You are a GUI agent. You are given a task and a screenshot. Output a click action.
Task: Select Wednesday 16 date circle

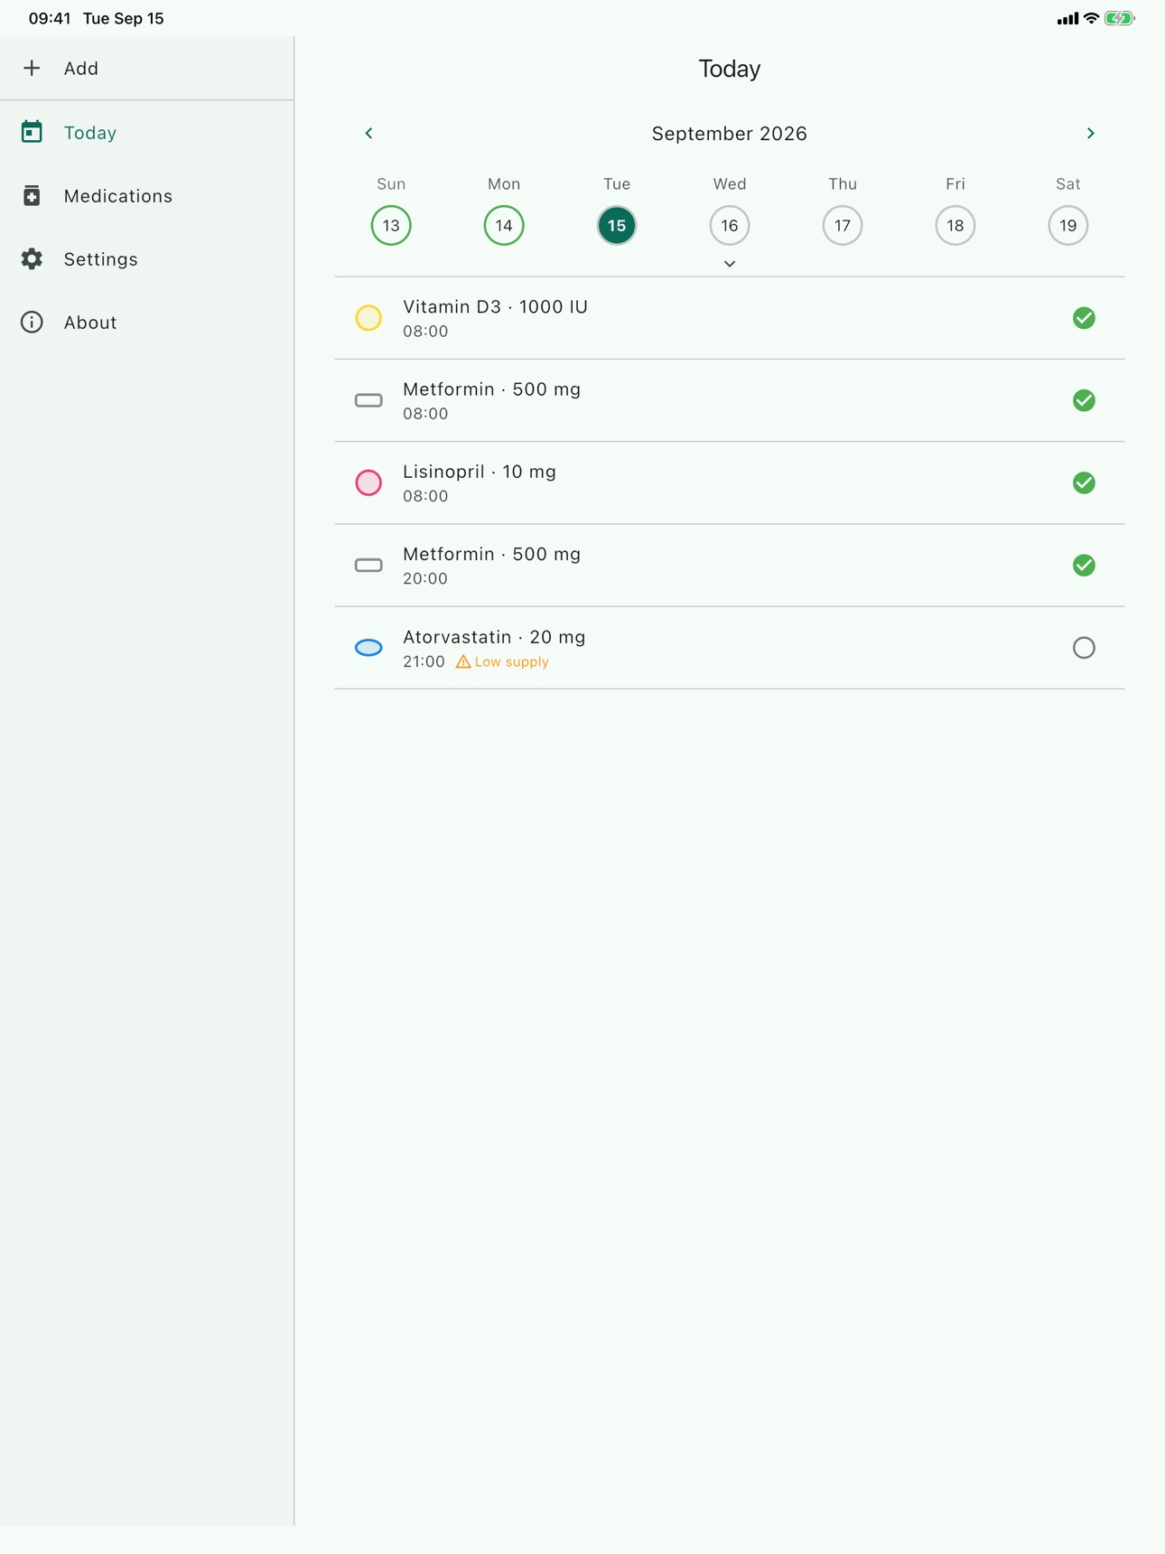point(730,225)
